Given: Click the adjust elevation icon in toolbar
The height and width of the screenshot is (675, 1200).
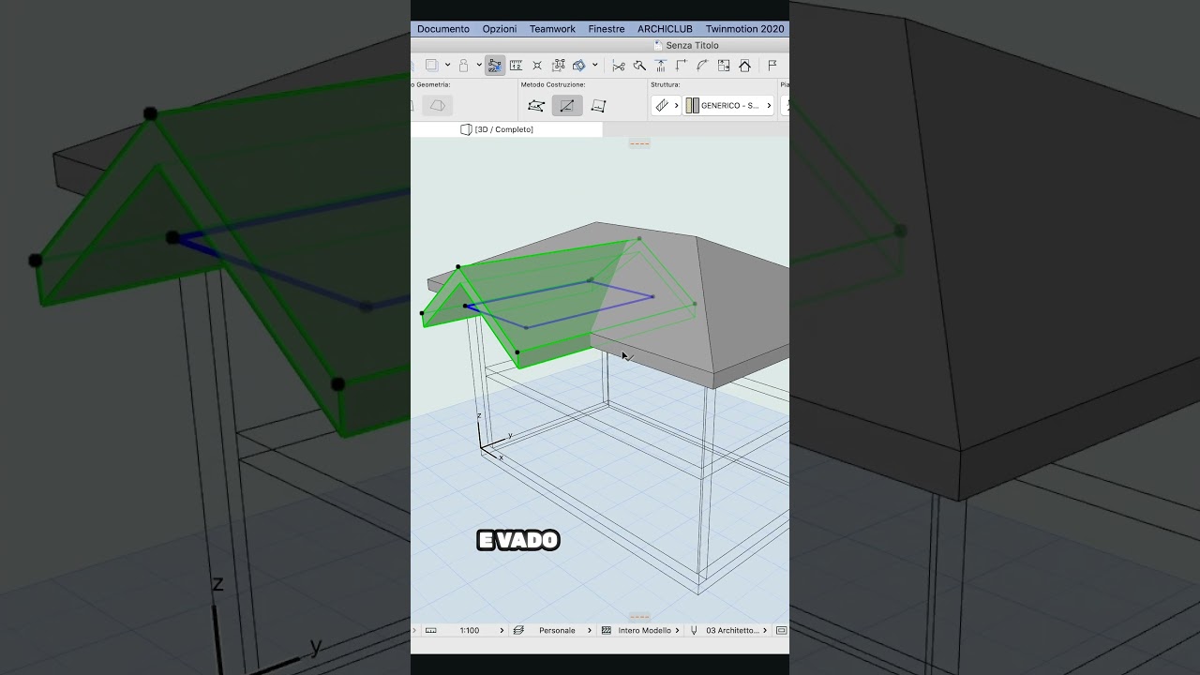Looking at the screenshot, I should (661, 66).
